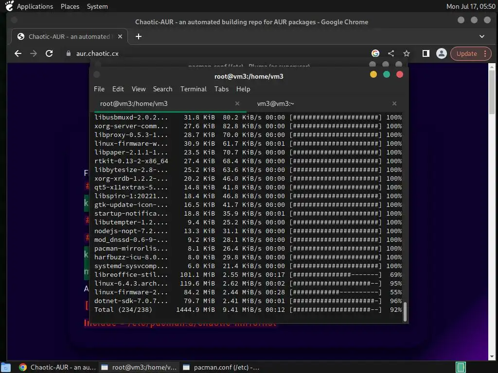Click the dotnet-sdk-7.0.7... download row
498x373 pixels.
tap(248, 301)
